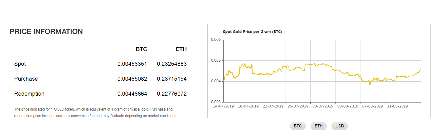Select the Purchase row label

(26, 79)
